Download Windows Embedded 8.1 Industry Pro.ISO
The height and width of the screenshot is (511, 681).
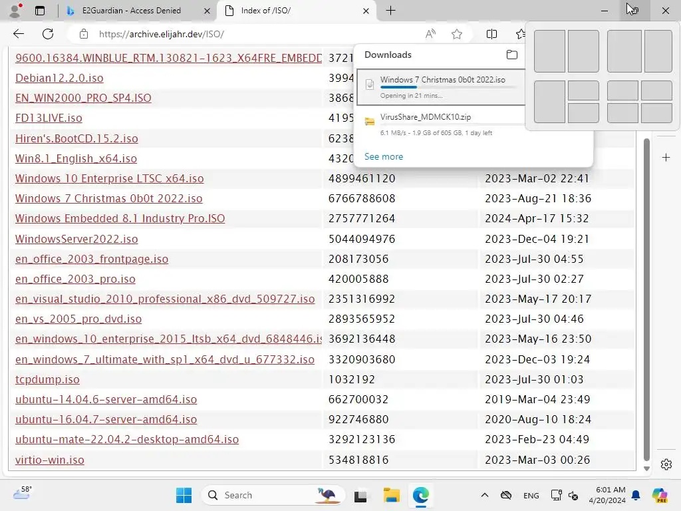120,218
